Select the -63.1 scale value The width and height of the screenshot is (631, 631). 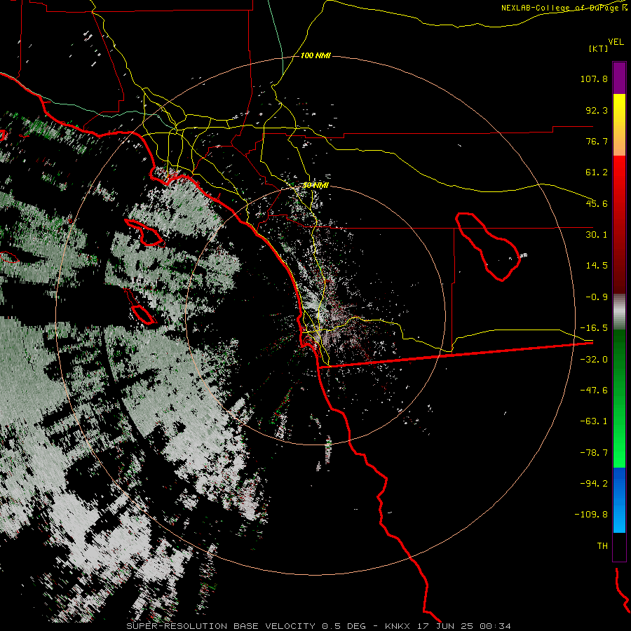[x=594, y=421]
